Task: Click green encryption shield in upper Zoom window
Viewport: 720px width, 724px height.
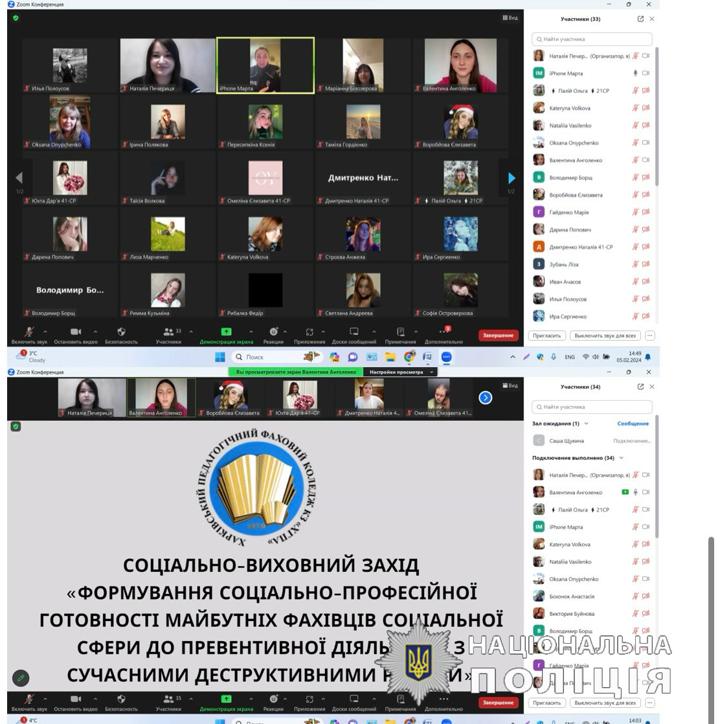Action: click(x=16, y=18)
